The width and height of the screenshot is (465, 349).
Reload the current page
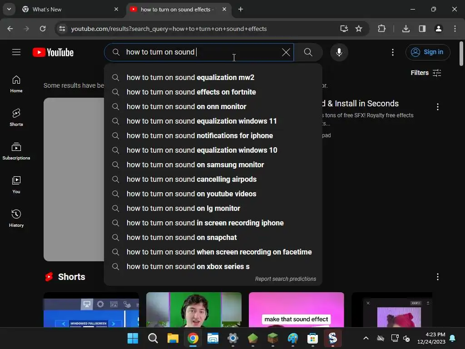click(43, 29)
